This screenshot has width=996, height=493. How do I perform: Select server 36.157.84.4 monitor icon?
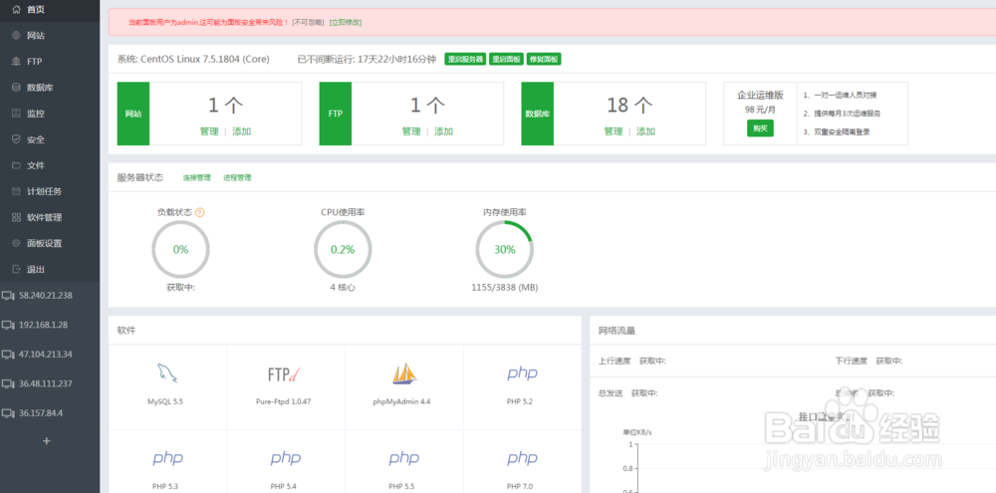8,413
